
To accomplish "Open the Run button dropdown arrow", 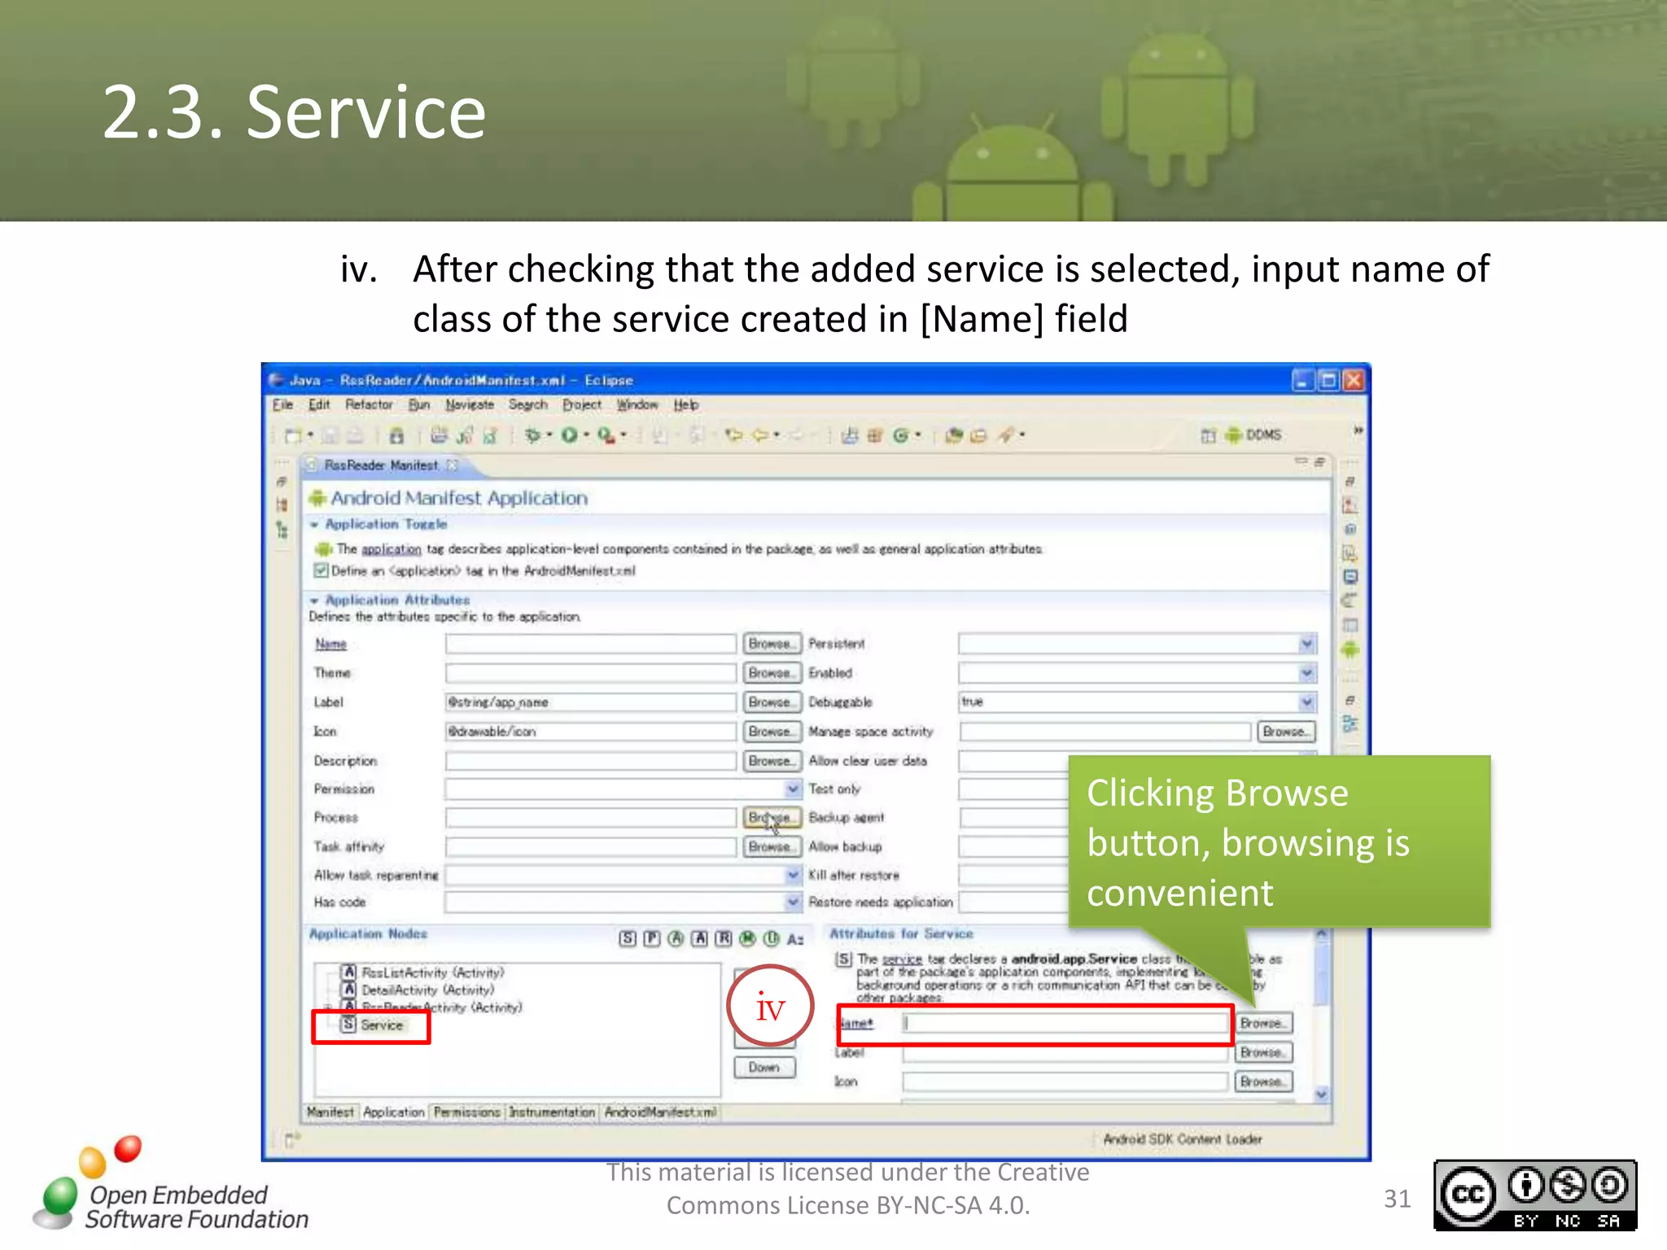I will tap(586, 435).
